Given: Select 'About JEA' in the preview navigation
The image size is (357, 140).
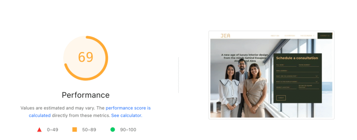Looking at the screenshot, I should [275, 36].
